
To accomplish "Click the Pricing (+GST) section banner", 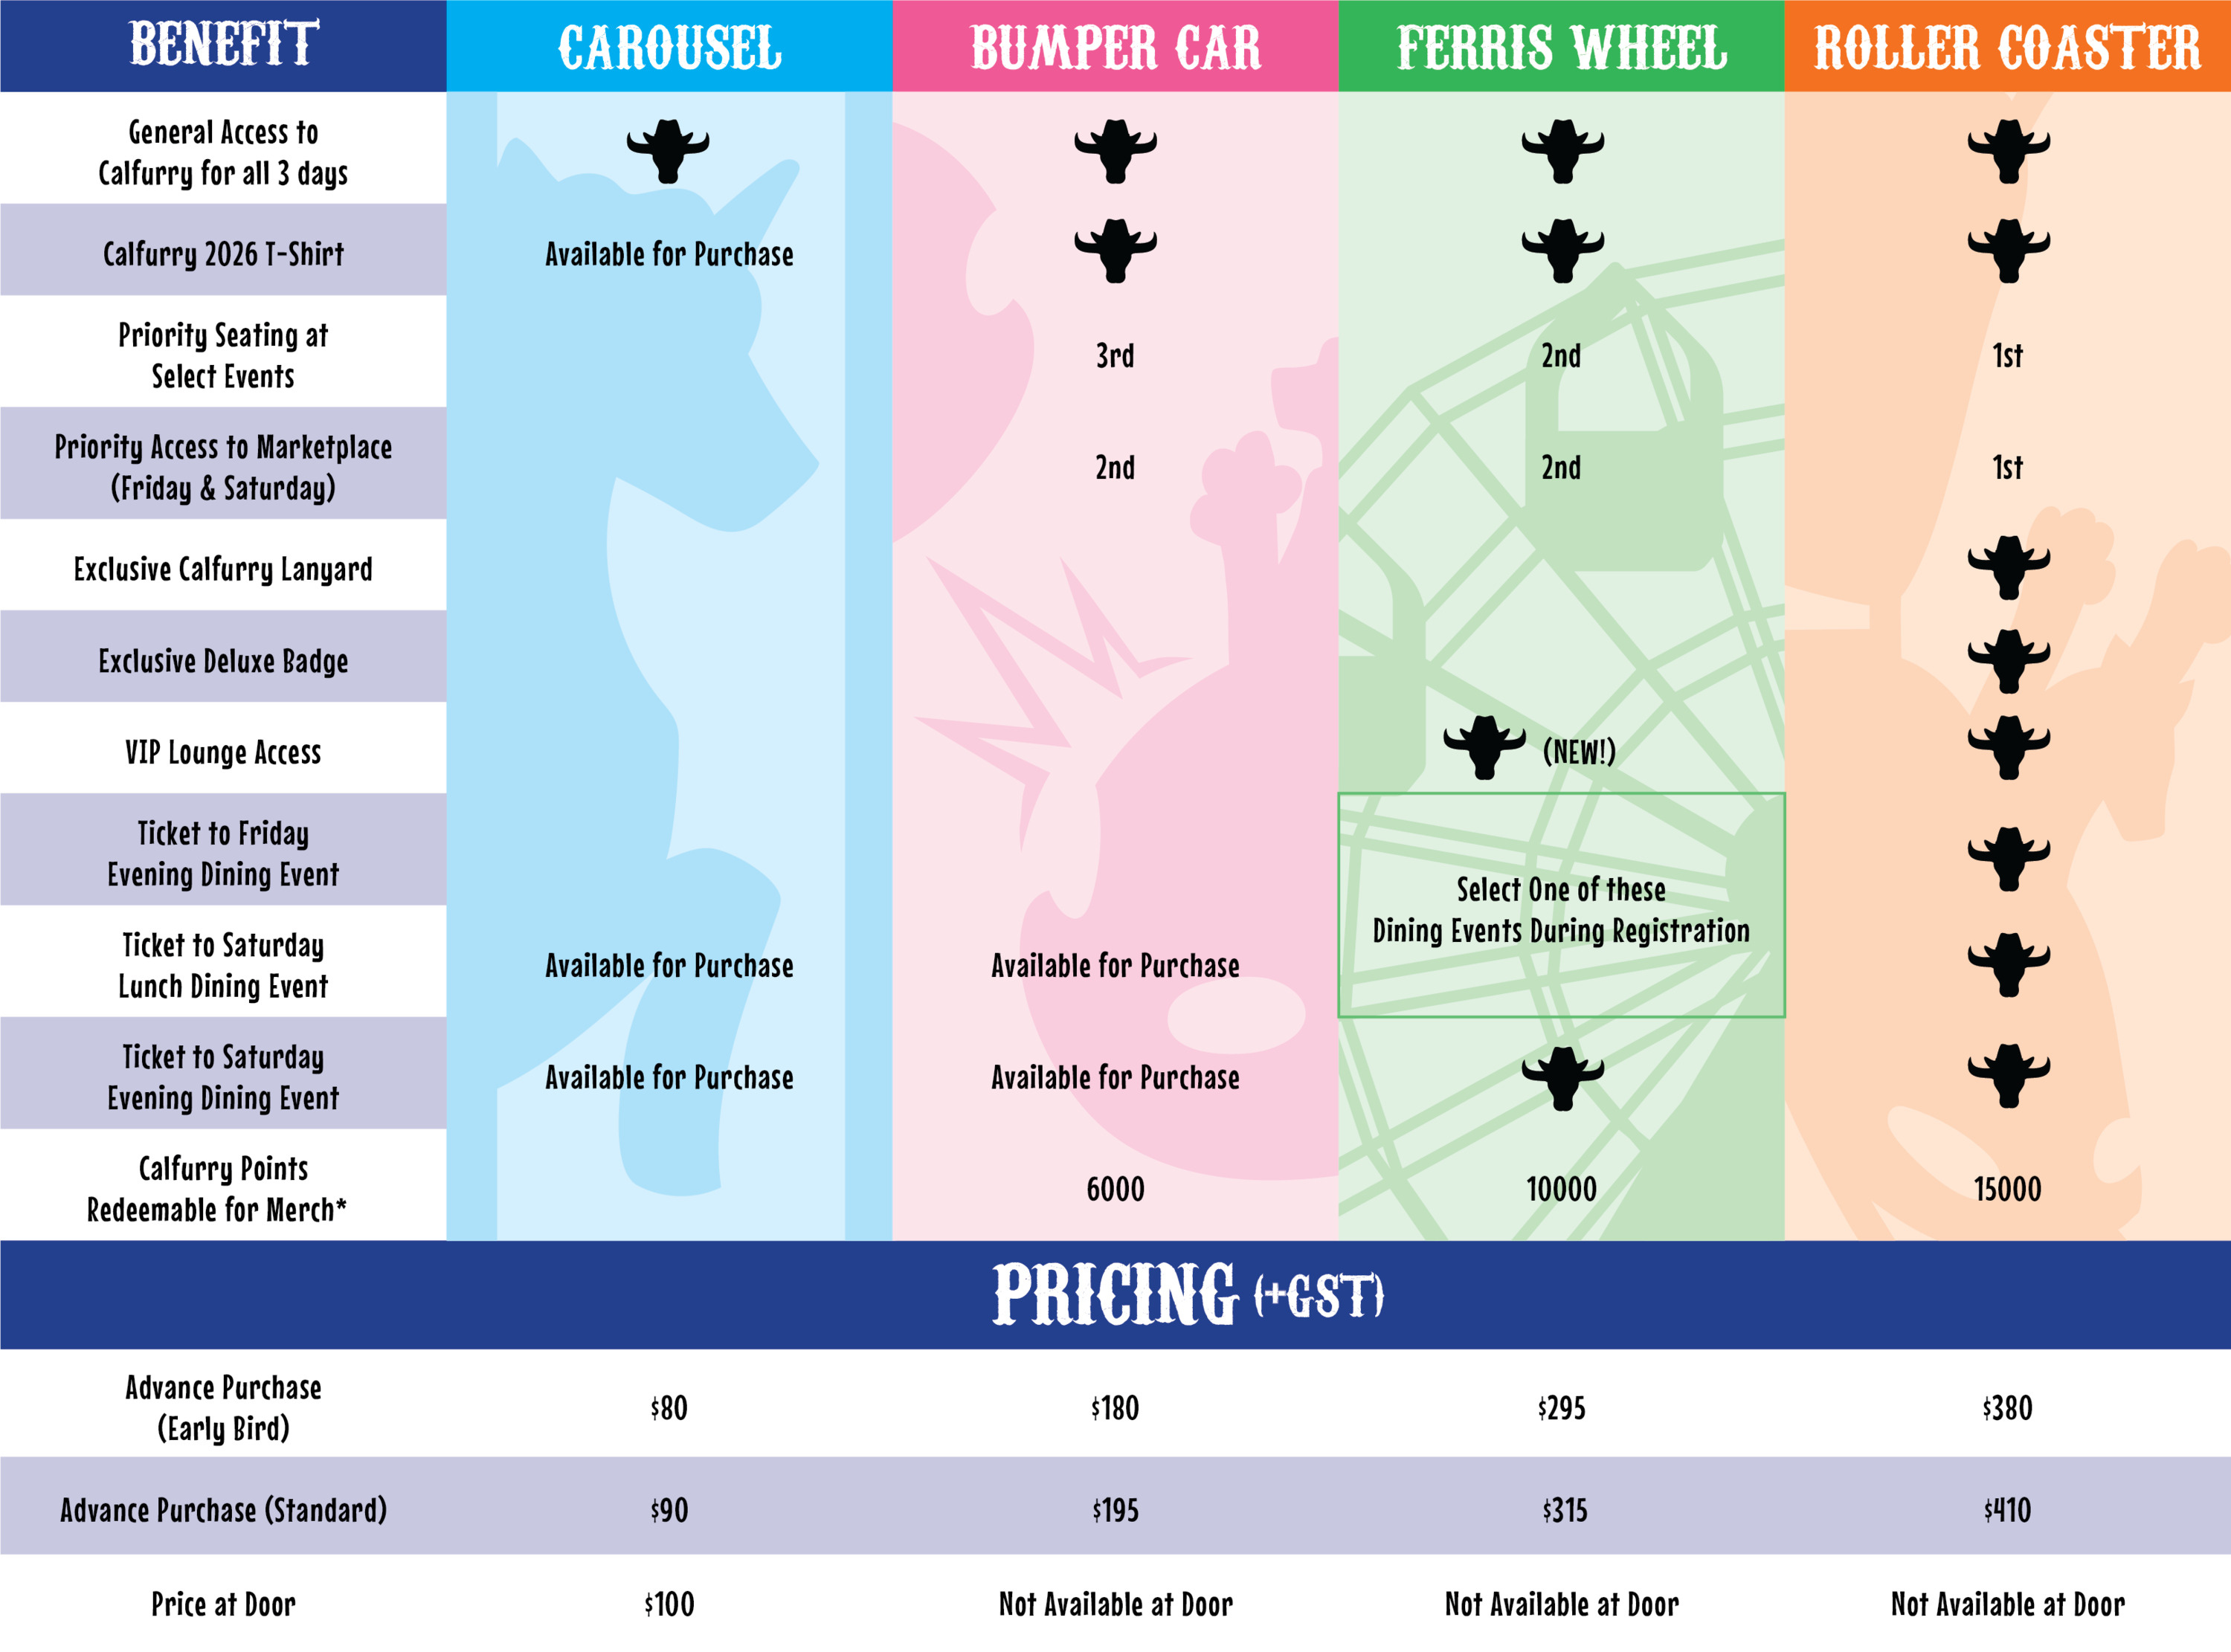I will click(1187, 1294).
